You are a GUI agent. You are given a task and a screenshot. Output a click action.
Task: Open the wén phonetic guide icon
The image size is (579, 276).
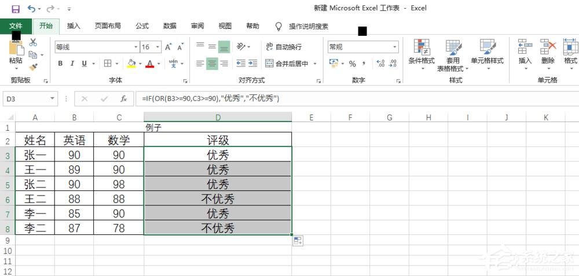(x=173, y=64)
